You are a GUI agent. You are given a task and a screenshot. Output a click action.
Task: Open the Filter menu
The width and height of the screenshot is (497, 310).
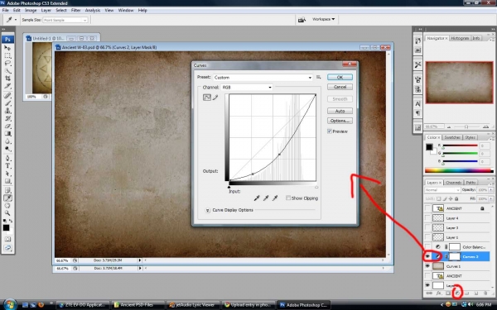coord(75,10)
